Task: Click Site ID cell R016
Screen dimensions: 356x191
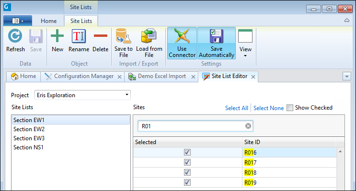Action: click(x=289, y=152)
